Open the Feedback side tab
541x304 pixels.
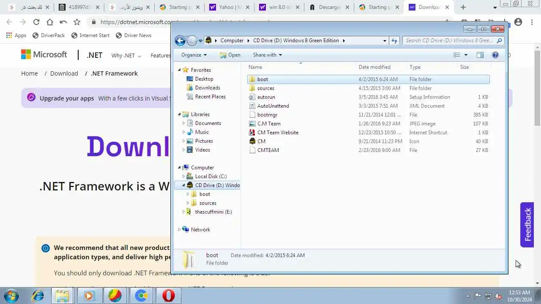[527, 225]
